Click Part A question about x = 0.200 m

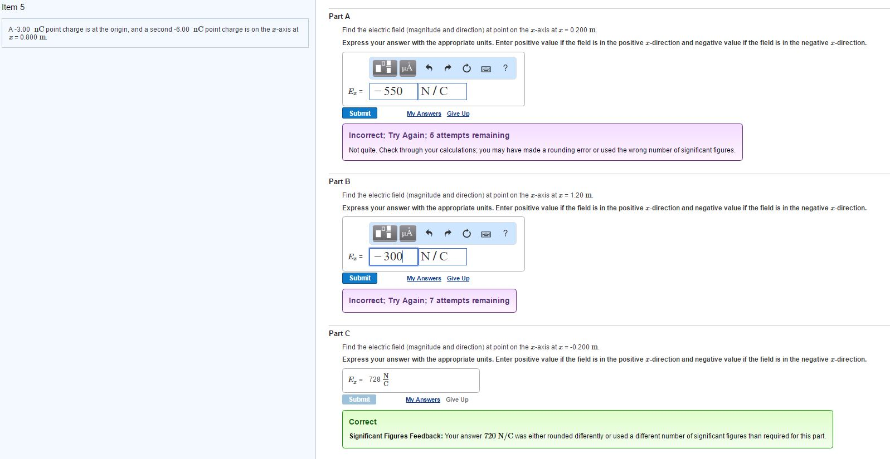tap(469, 30)
